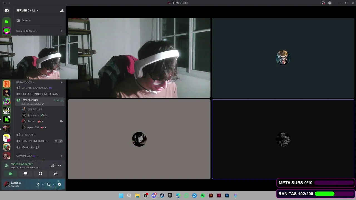Join SOLO ADMINS Y ALTOS MA... channel
The width and height of the screenshot is (356, 200).
39,94
